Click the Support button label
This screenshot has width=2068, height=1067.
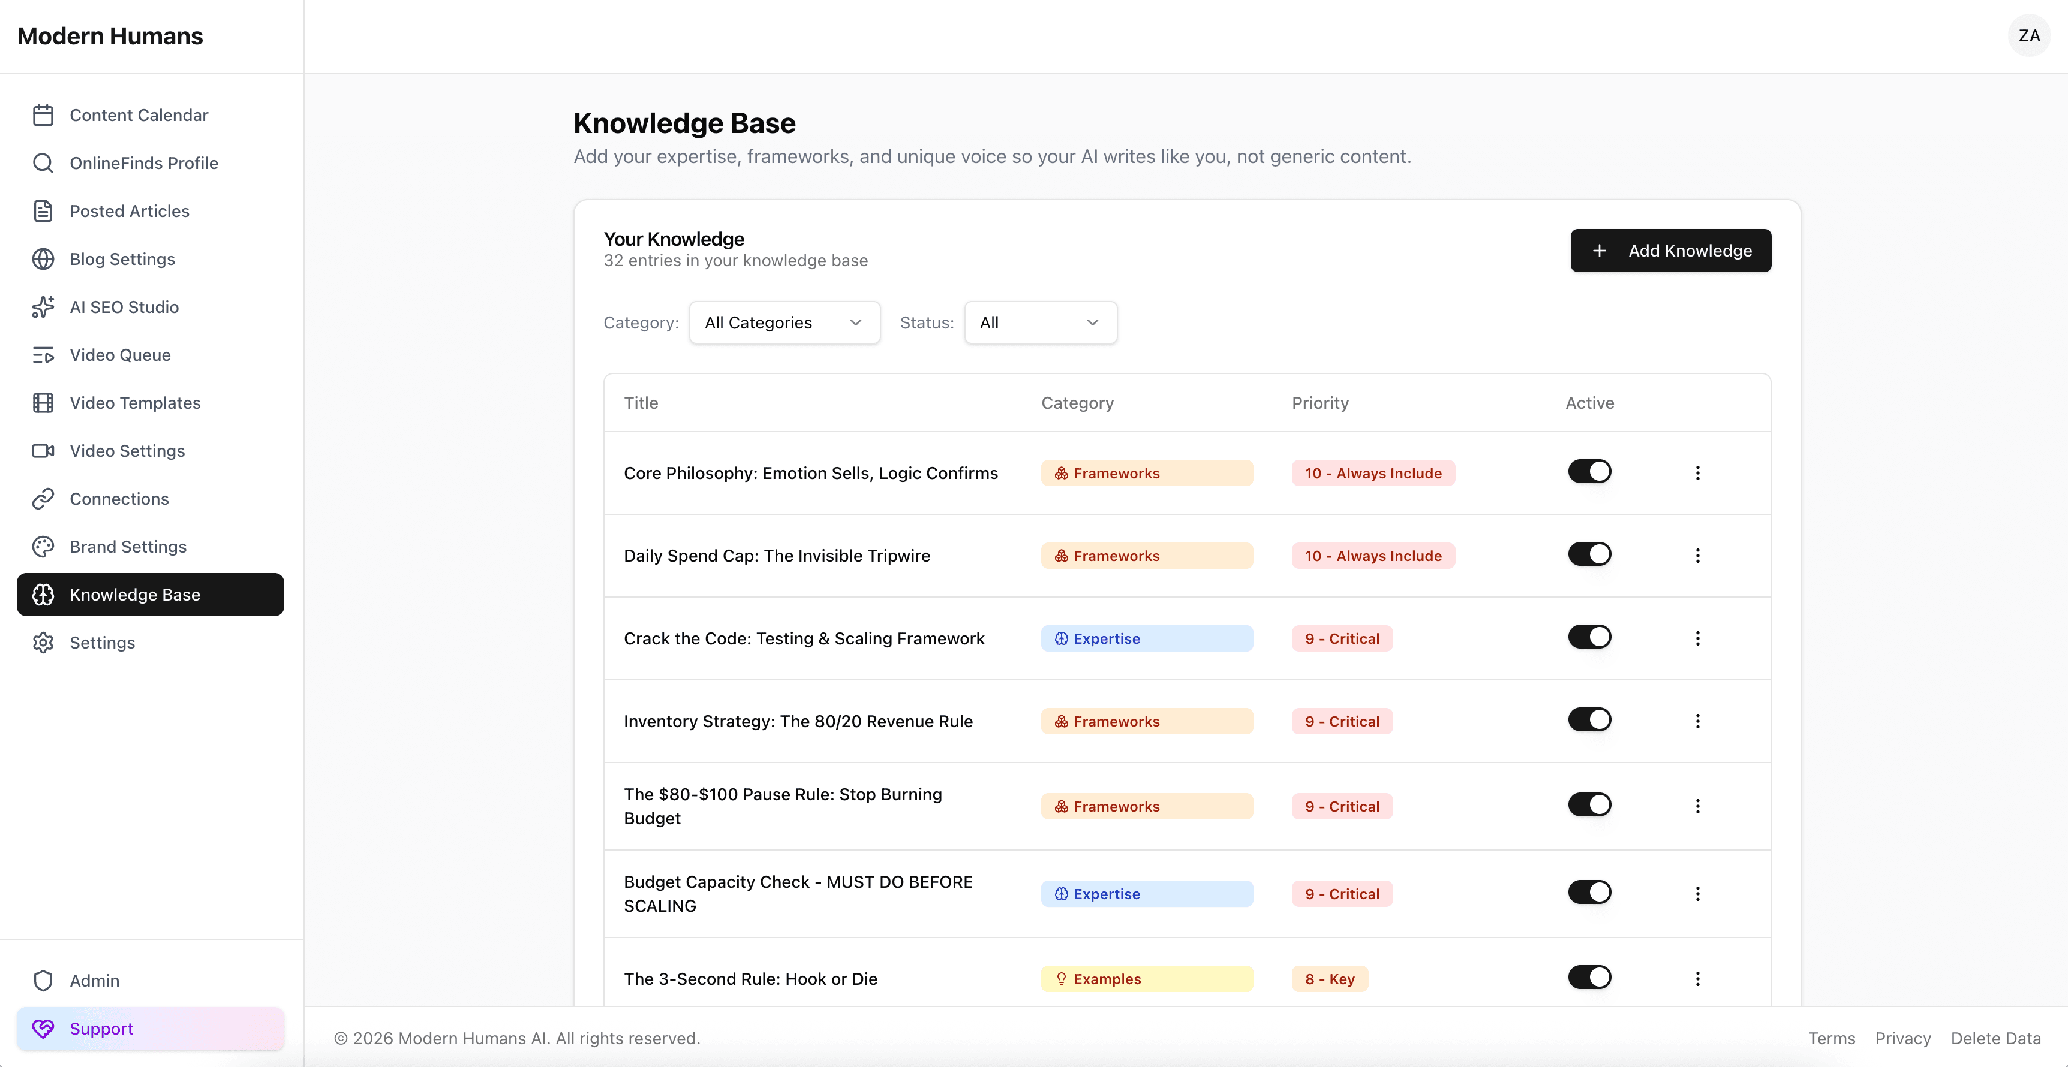point(101,1029)
